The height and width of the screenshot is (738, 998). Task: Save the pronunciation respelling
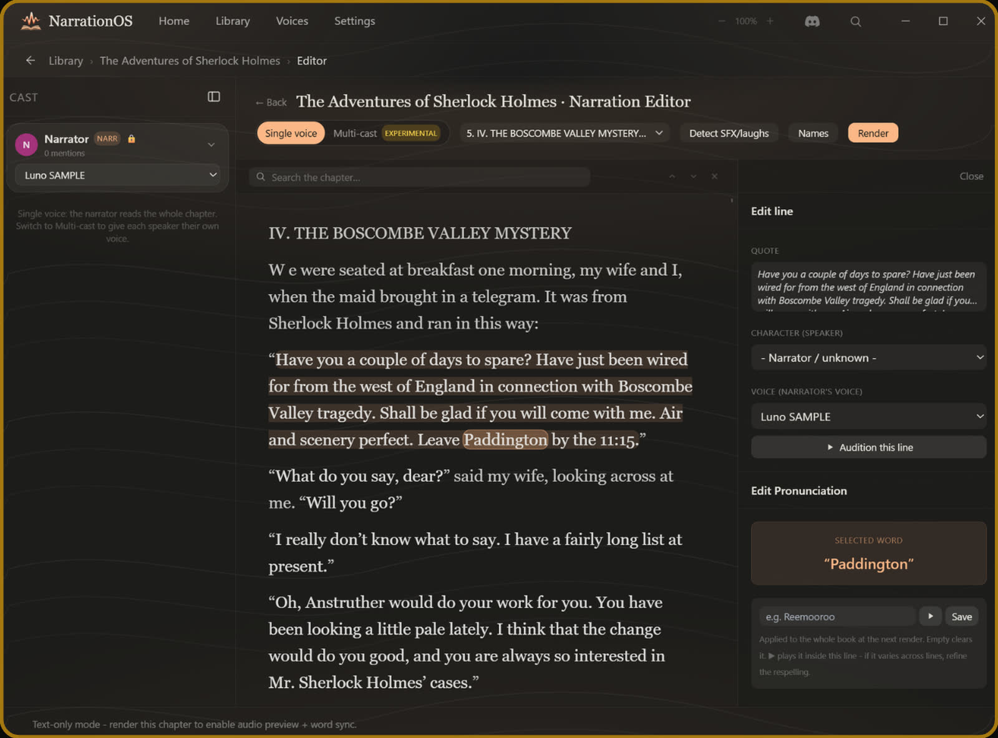pos(961,616)
